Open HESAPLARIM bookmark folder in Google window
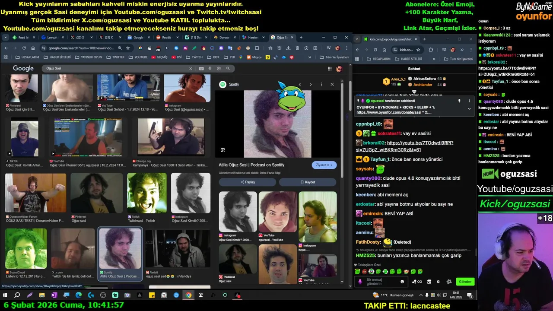The width and height of the screenshot is (553, 311). point(28,57)
